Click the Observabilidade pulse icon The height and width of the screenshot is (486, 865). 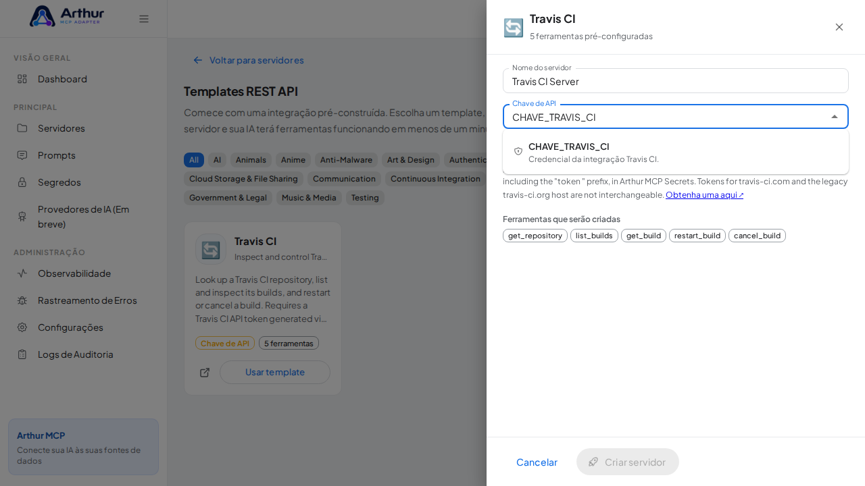(x=22, y=273)
